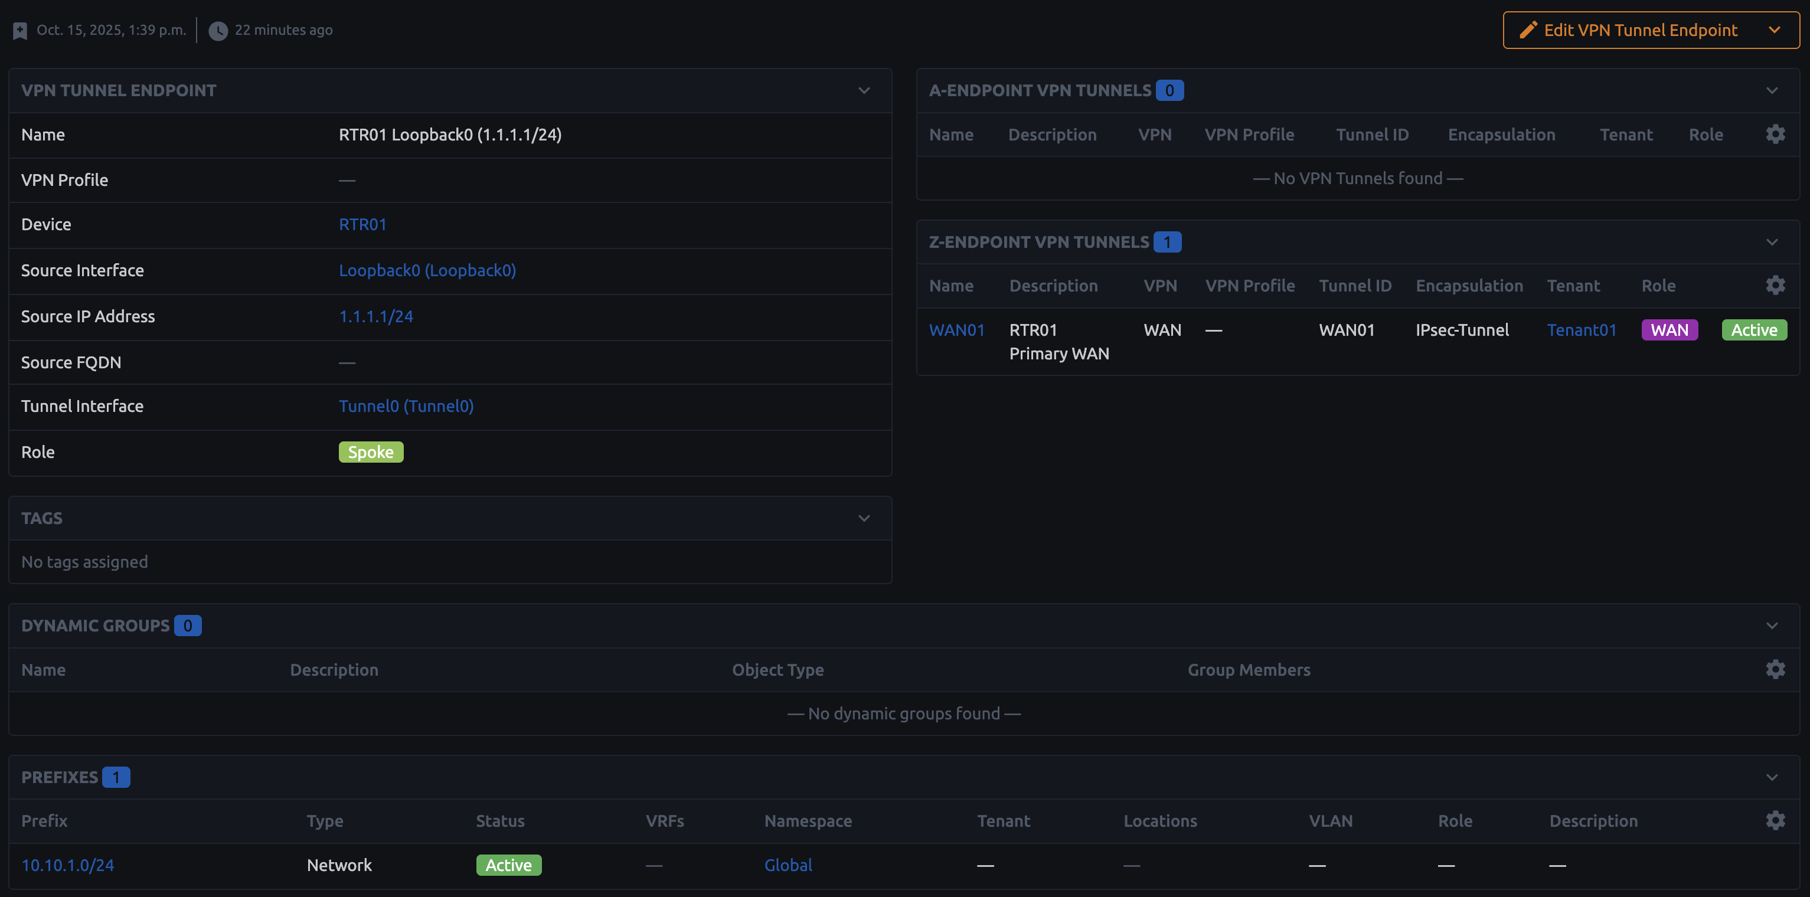
Task: Click the clock icon beside '22 minutes ago'
Action: [218, 30]
